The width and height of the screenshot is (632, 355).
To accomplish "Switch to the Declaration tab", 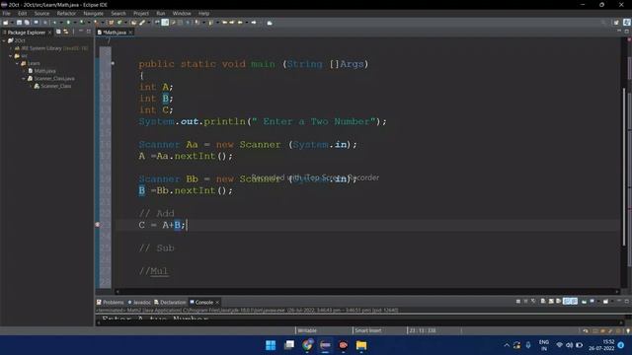I will [170, 303].
